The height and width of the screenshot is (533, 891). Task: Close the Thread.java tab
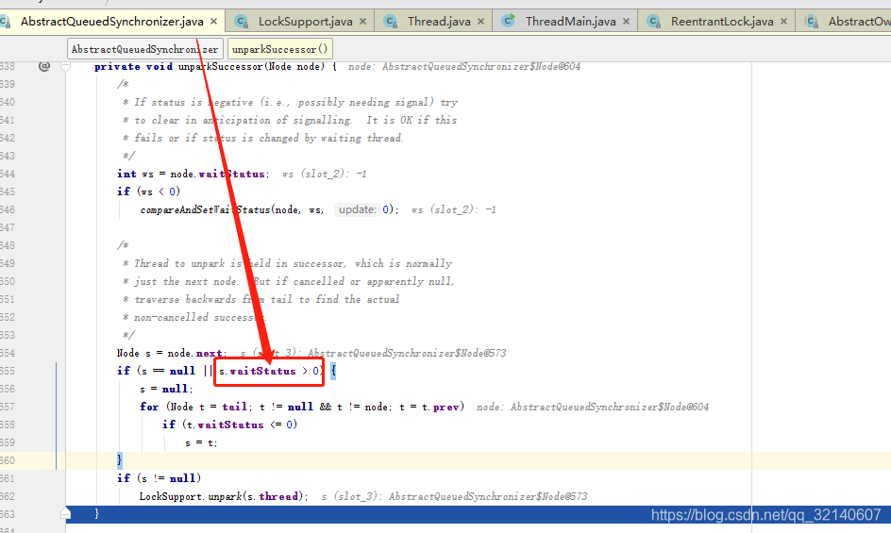(x=480, y=22)
